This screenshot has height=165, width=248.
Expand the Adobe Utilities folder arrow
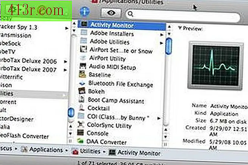coord(162,43)
